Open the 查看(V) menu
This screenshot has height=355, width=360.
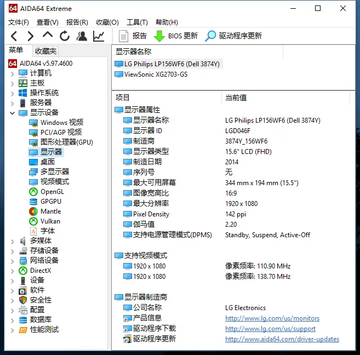click(x=48, y=22)
